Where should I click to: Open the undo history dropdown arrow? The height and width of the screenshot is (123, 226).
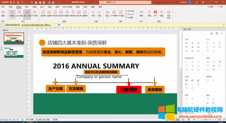[25, 2]
